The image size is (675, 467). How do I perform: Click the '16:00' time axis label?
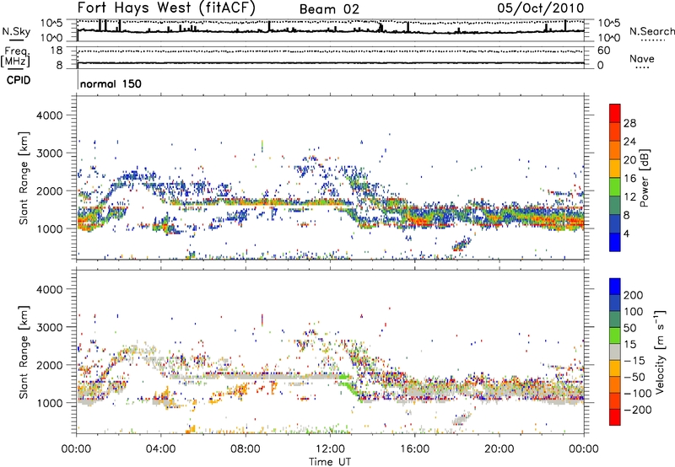coord(414,449)
